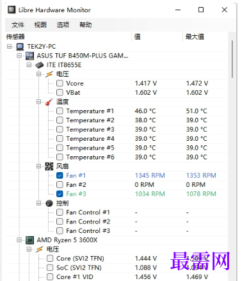Open the 帮助 menu
The width and height of the screenshot is (242, 281).
click(x=86, y=25)
